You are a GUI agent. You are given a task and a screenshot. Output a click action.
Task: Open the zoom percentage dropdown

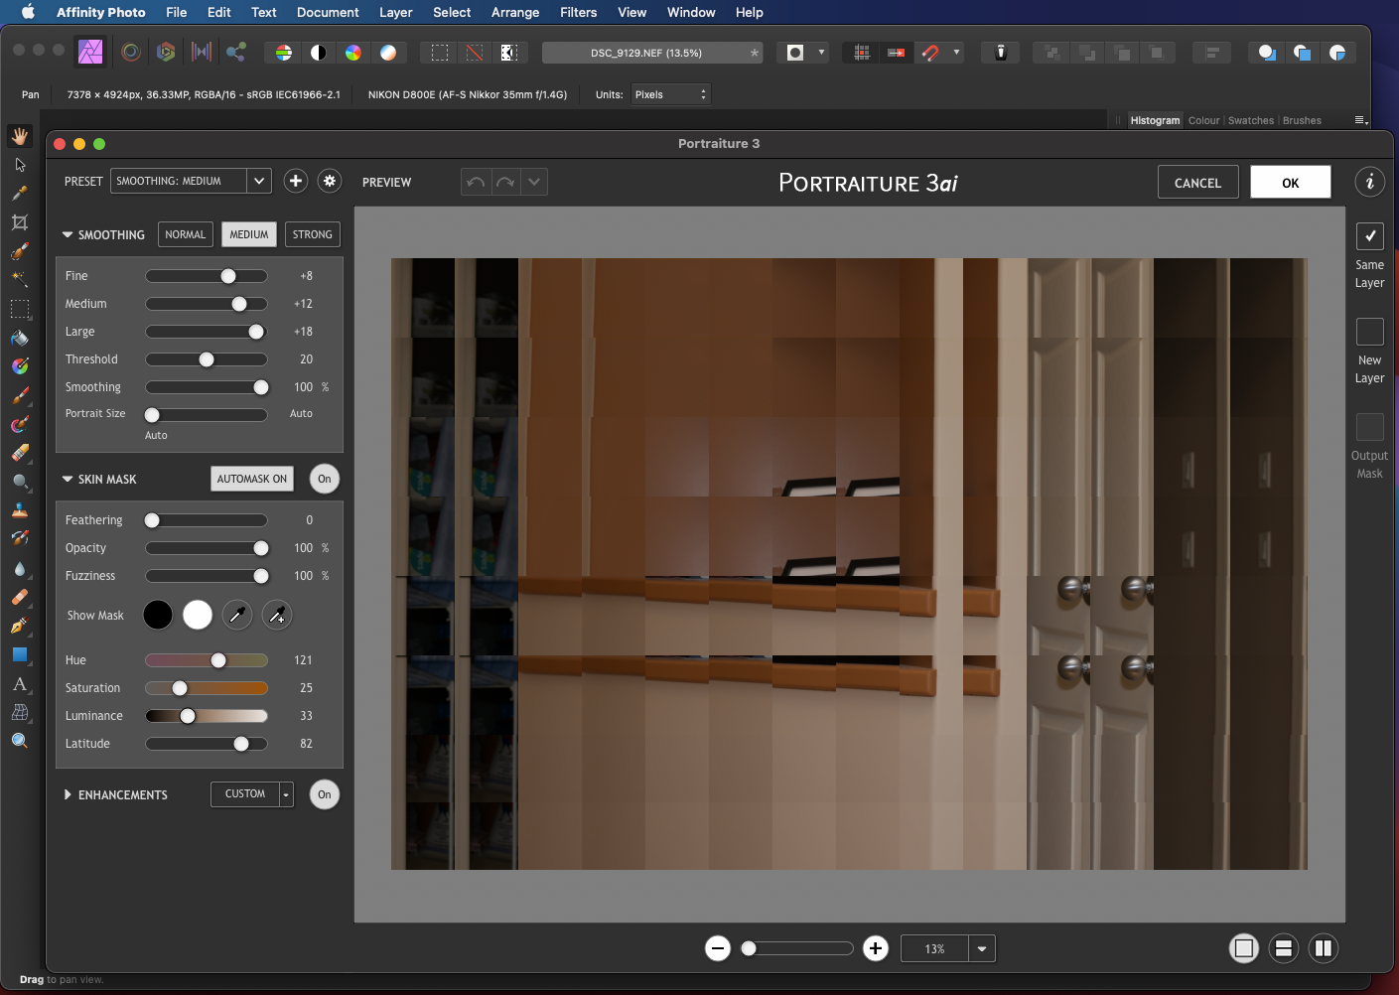(x=982, y=948)
